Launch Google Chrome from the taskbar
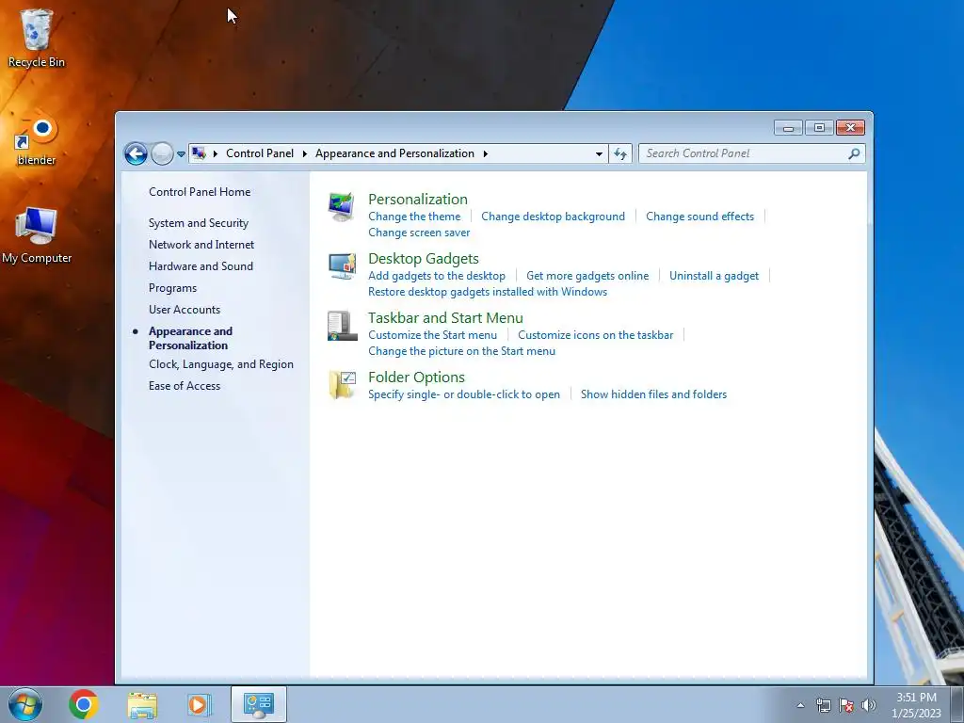Screen dimensions: 964x723 pos(84,704)
